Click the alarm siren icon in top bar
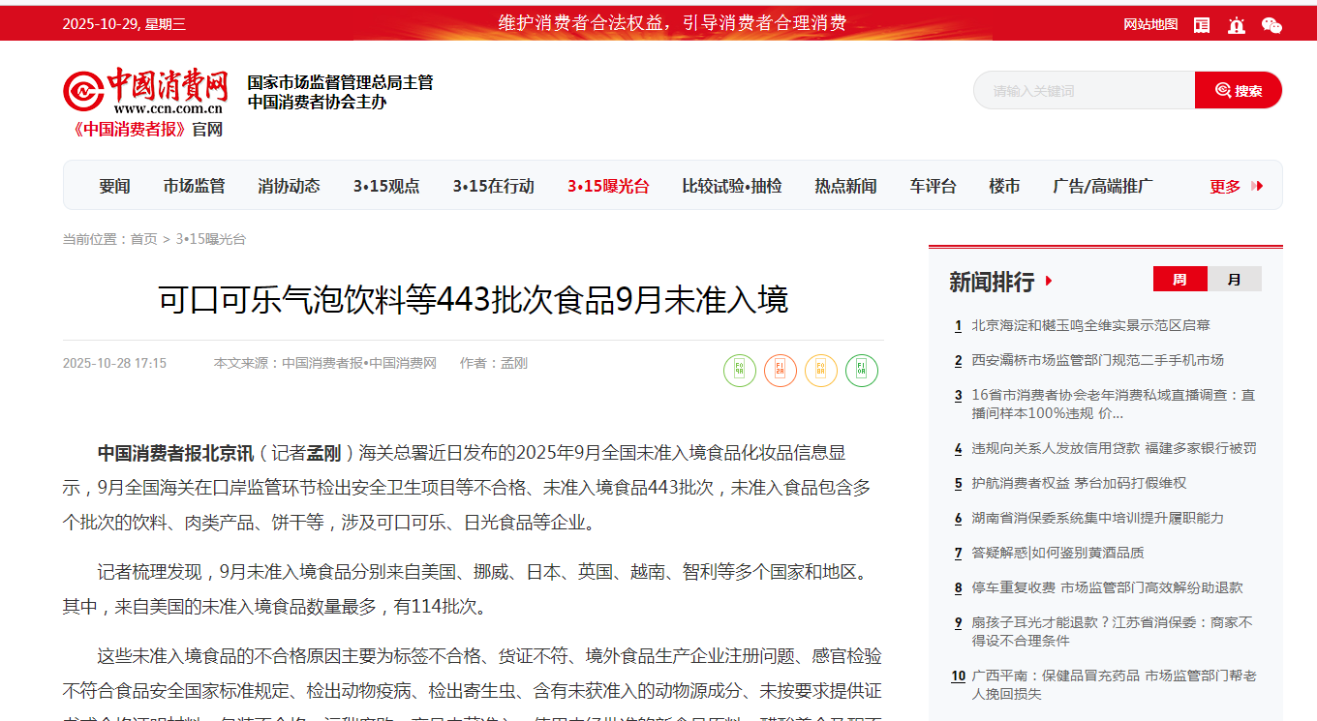 (x=1237, y=25)
